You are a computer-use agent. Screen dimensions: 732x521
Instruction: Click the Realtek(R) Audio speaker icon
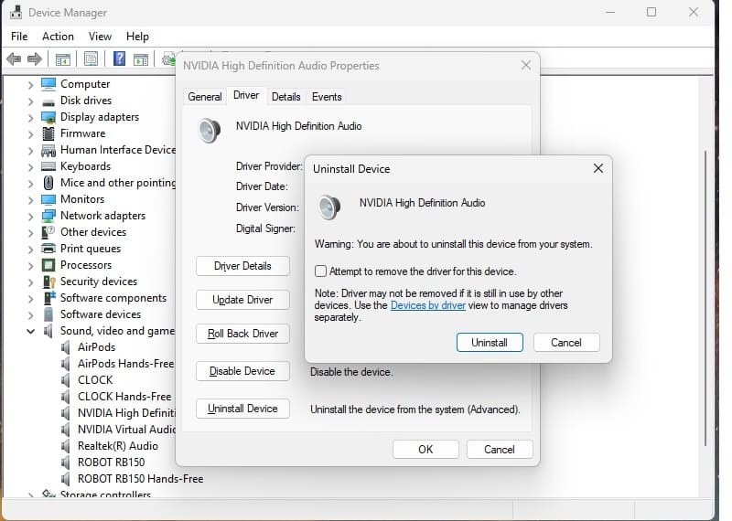click(x=65, y=446)
